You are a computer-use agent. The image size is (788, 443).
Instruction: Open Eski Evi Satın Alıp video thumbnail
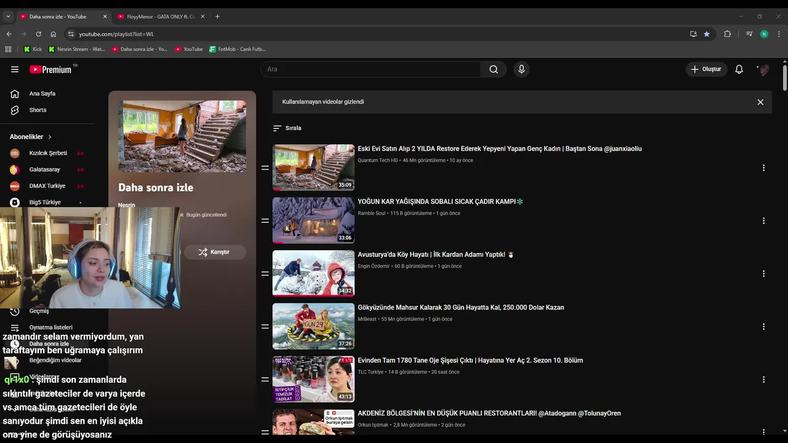(x=313, y=167)
